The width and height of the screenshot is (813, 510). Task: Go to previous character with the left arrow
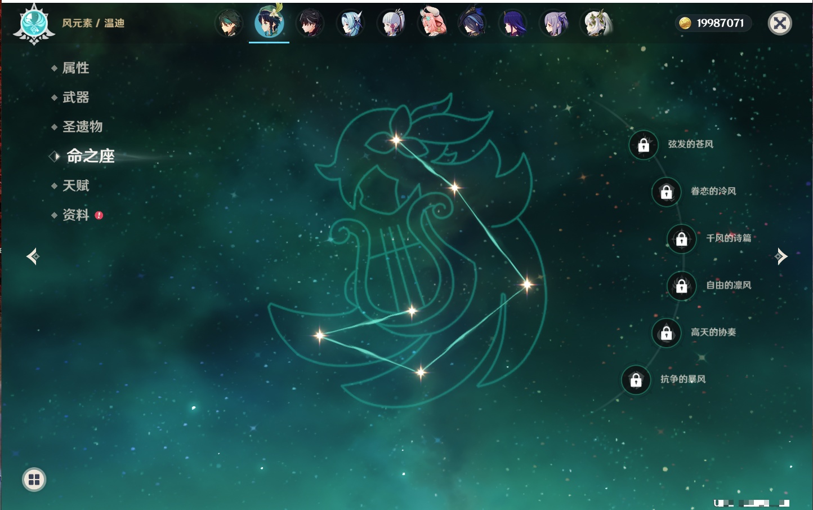33,256
